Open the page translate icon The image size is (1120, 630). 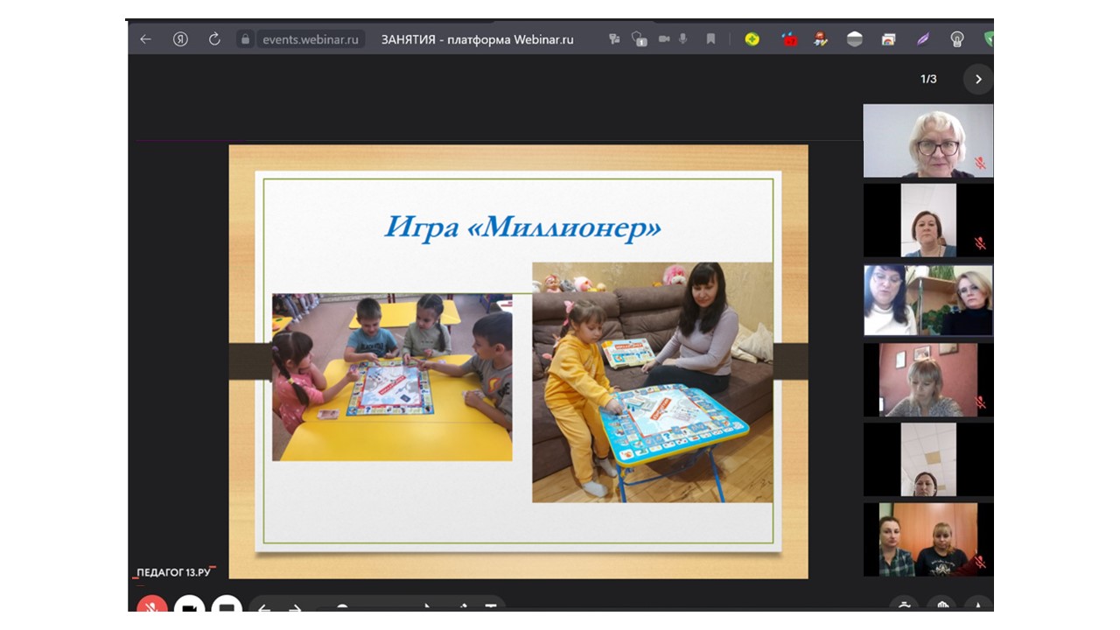point(614,39)
